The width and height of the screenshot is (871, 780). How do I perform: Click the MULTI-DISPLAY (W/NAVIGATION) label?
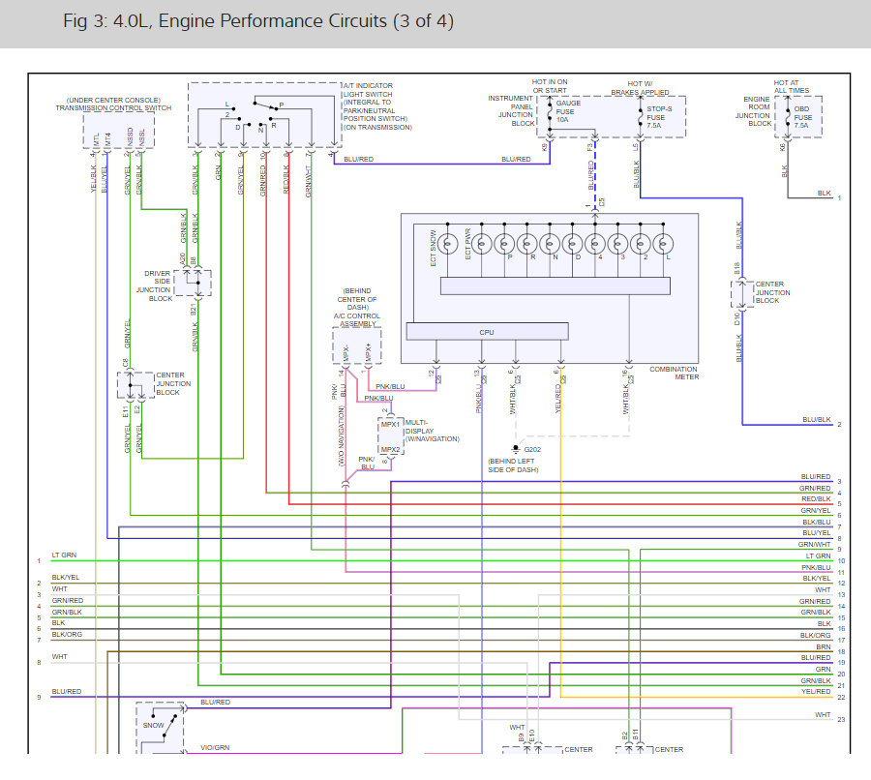coord(433,431)
